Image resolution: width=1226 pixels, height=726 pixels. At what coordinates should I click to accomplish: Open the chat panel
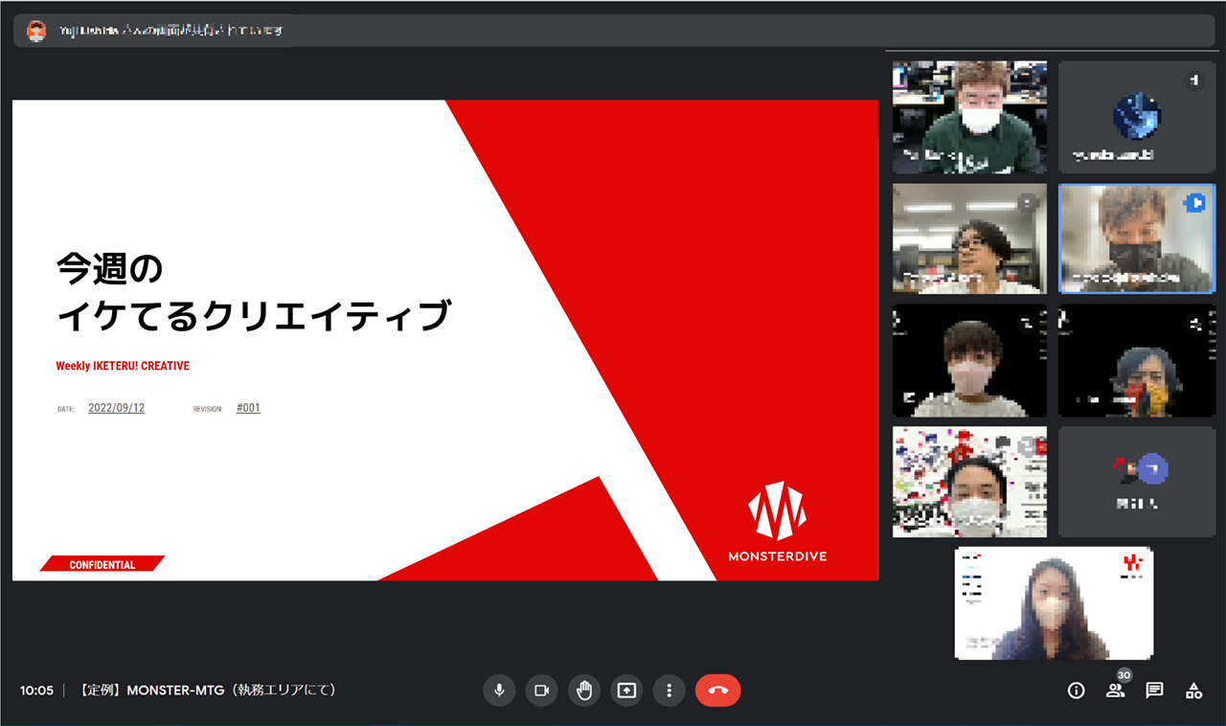click(x=1154, y=690)
